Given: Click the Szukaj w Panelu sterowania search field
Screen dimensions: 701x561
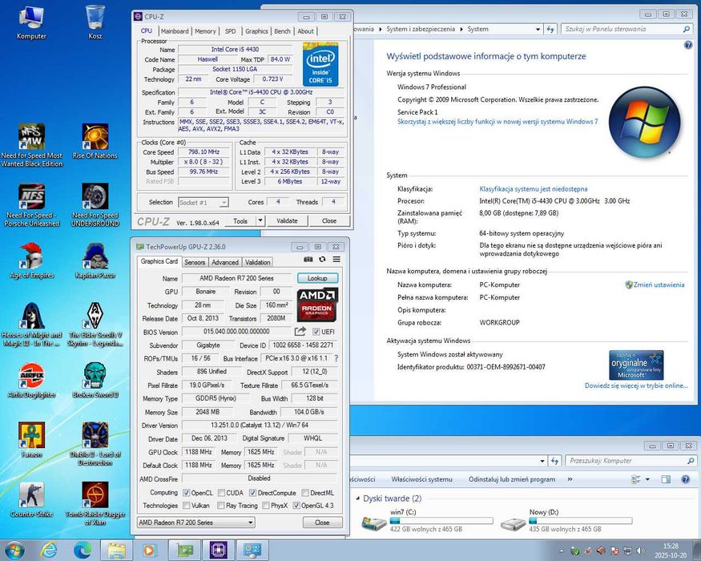Looking at the screenshot, I should click(x=626, y=29).
